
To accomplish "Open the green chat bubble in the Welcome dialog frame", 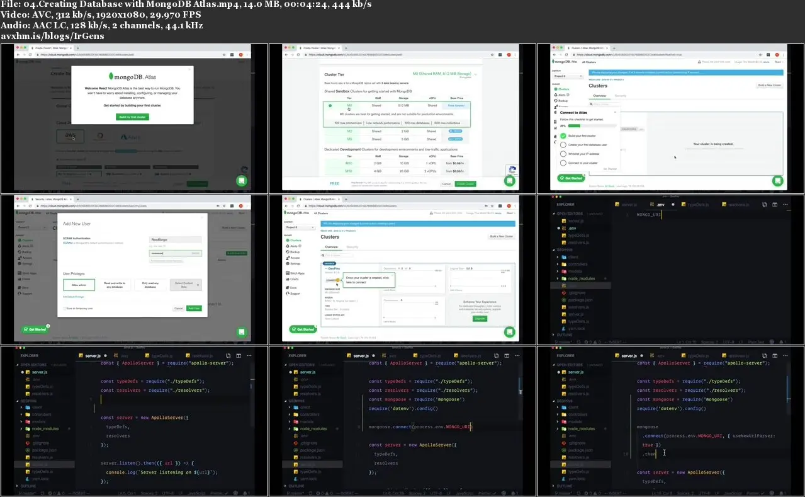I will coord(241,181).
